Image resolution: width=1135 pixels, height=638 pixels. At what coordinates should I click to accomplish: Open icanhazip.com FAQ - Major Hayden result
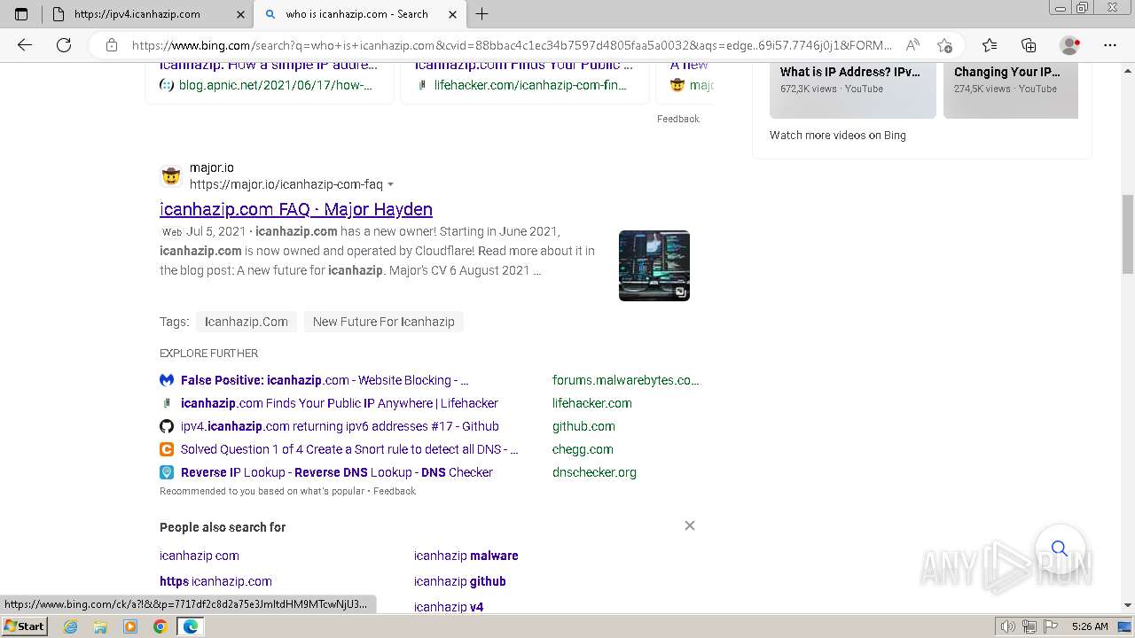pos(296,209)
